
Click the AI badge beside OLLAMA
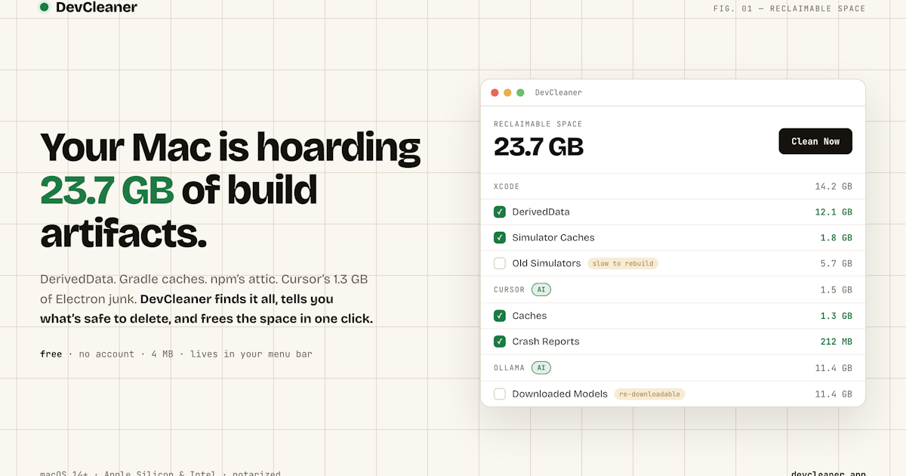541,368
